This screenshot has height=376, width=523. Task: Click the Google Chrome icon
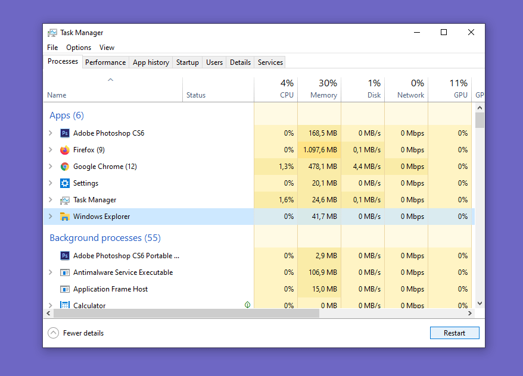65,167
